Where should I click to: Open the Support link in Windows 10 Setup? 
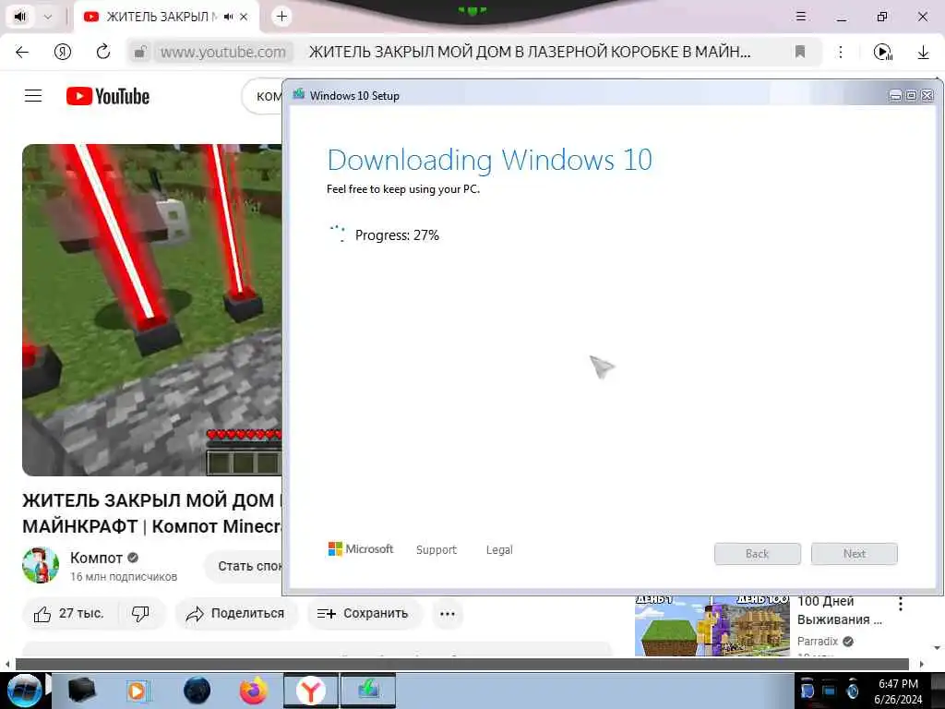tap(437, 549)
